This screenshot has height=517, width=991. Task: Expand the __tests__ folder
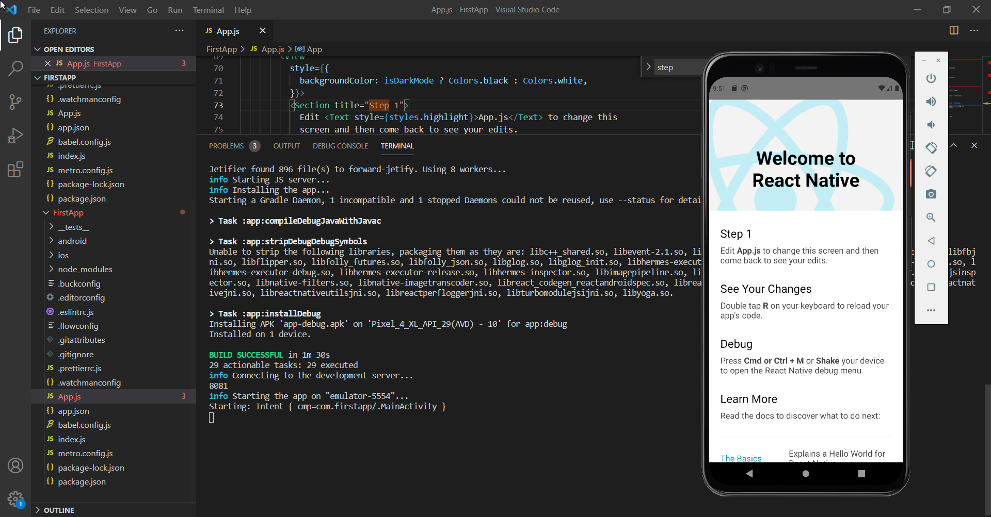coord(114,227)
